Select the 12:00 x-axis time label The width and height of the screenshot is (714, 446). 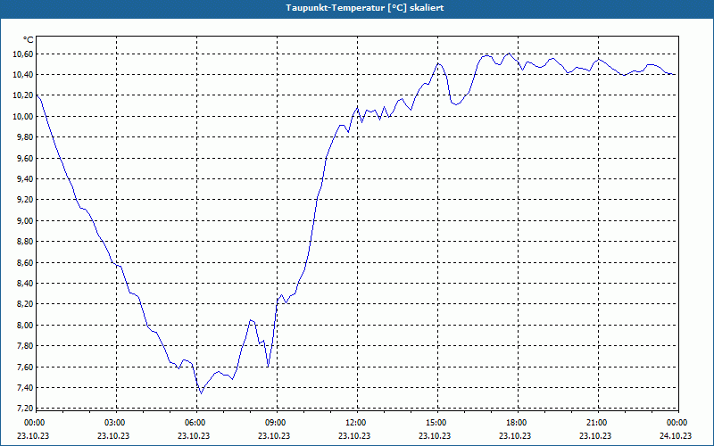357,423
